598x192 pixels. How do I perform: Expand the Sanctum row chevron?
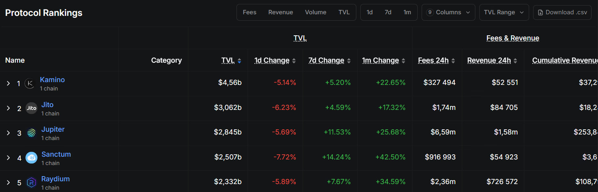pyautogui.click(x=8, y=158)
